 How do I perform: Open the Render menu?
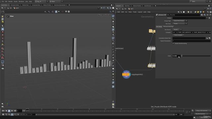tap(10, 1)
